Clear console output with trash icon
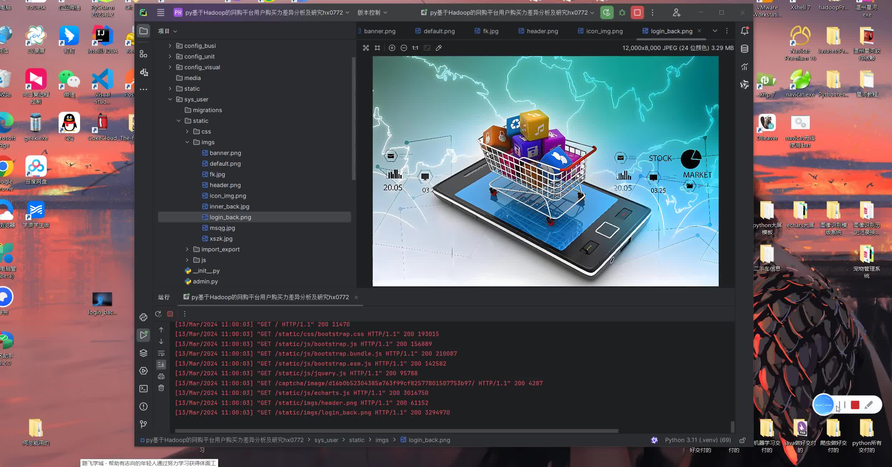Screen dimensions: 892x467 pyautogui.click(x=161, y=388)
